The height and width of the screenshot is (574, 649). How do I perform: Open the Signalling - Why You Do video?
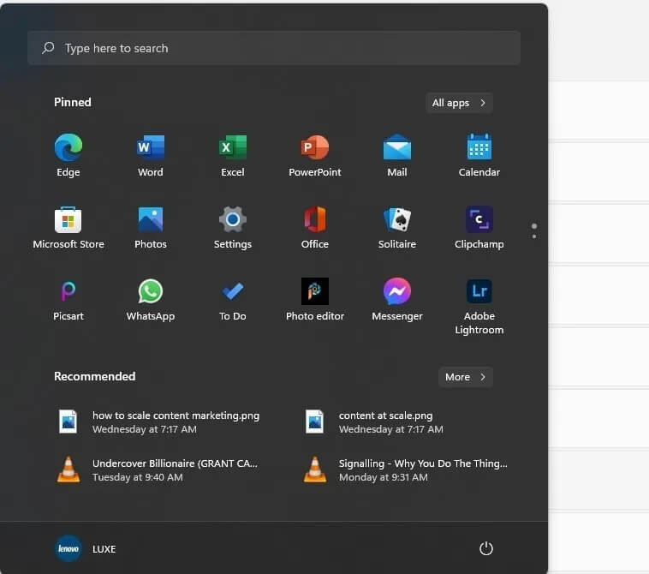pos(407,469)
